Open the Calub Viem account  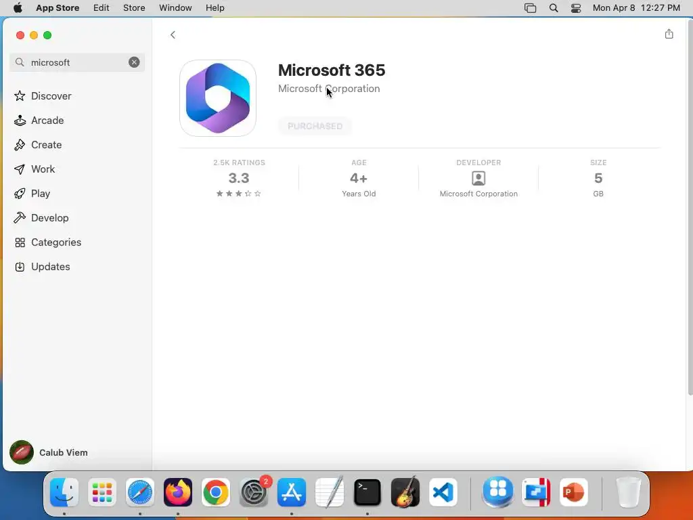[x=63, y=452]
